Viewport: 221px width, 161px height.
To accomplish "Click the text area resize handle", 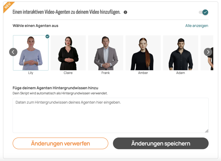I will pos(207,131).
